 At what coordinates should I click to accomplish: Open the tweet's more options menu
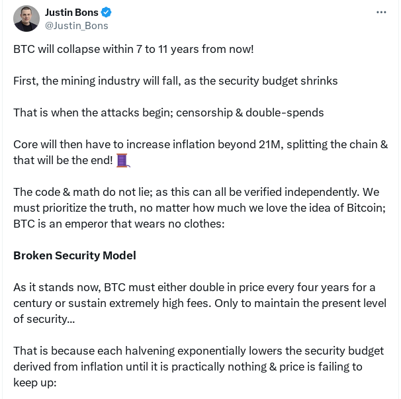pos(380,12)
